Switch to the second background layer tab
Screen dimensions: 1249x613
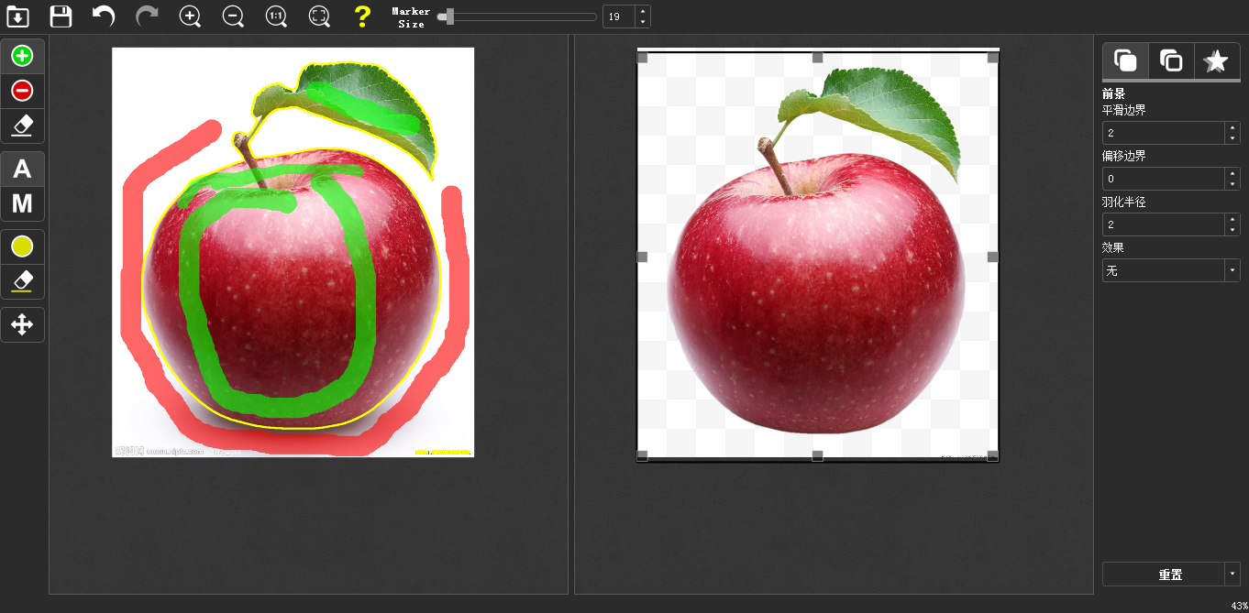[x=1170, y=61]
